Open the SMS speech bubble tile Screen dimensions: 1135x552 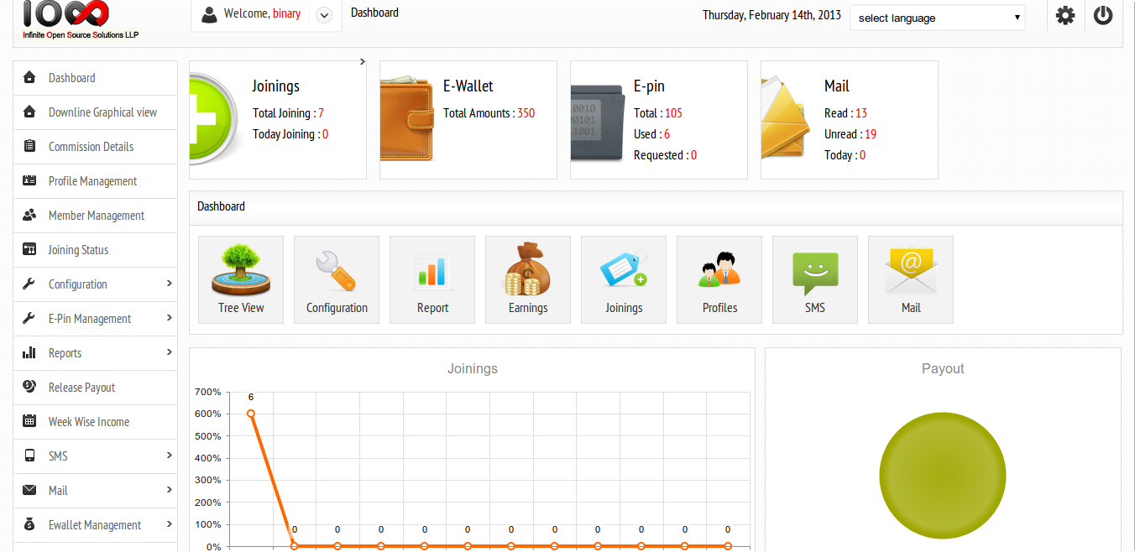815,279
